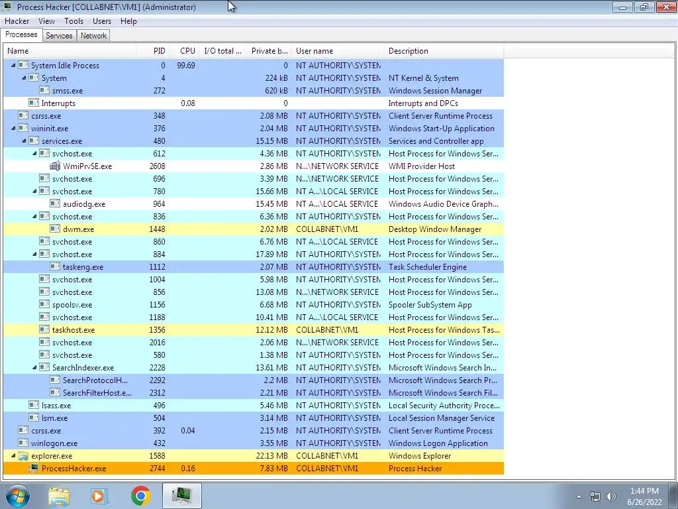
Task: Collapse svchost.exe PID 884 node
Action: click(x=34, y=254)
